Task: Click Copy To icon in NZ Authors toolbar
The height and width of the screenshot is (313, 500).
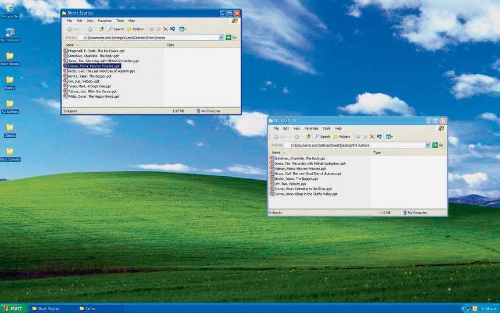Action: (365, 137)
